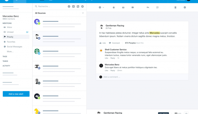Select the Priority folder
The image size is (198, 114).
pos(16,37)
